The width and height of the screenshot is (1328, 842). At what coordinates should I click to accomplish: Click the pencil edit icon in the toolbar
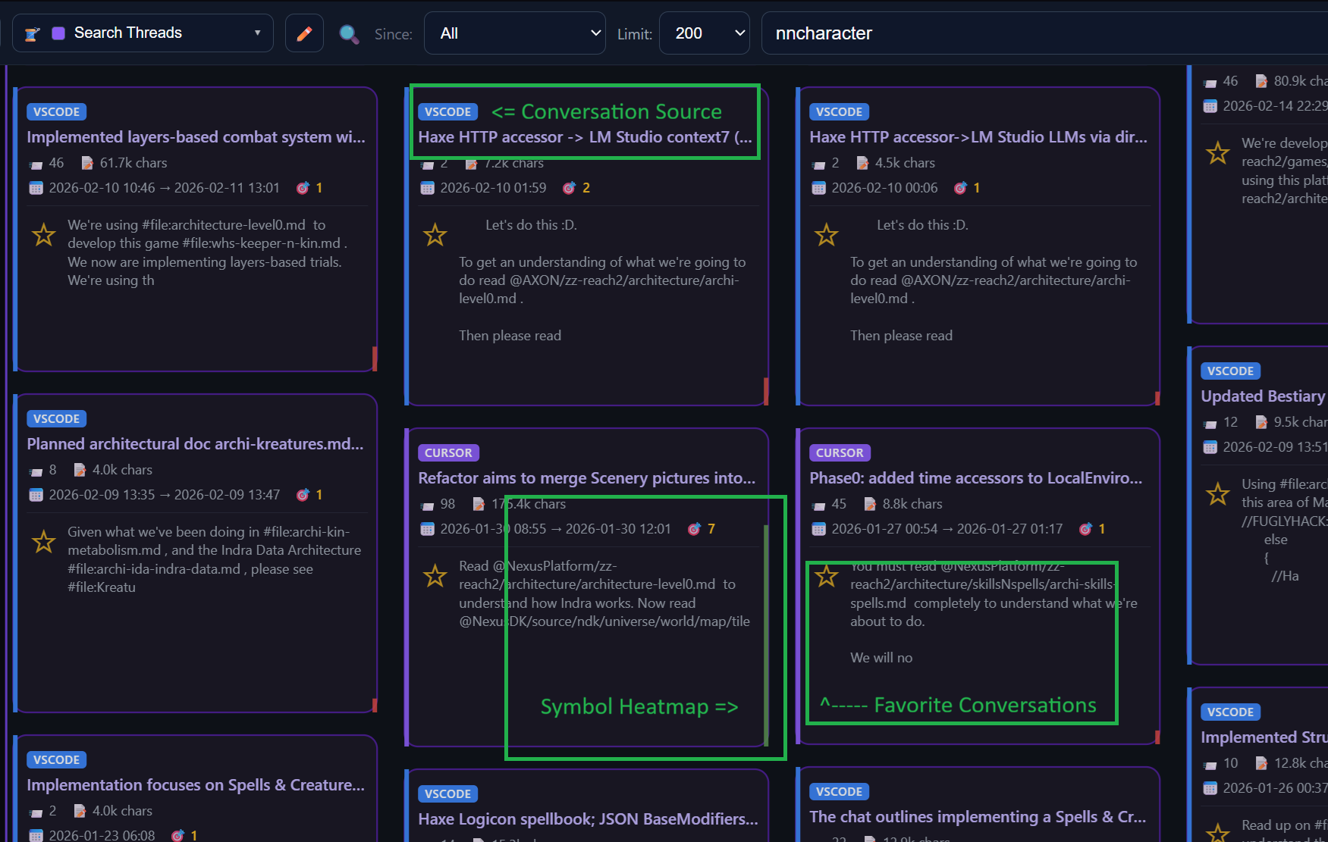(304, 33)
